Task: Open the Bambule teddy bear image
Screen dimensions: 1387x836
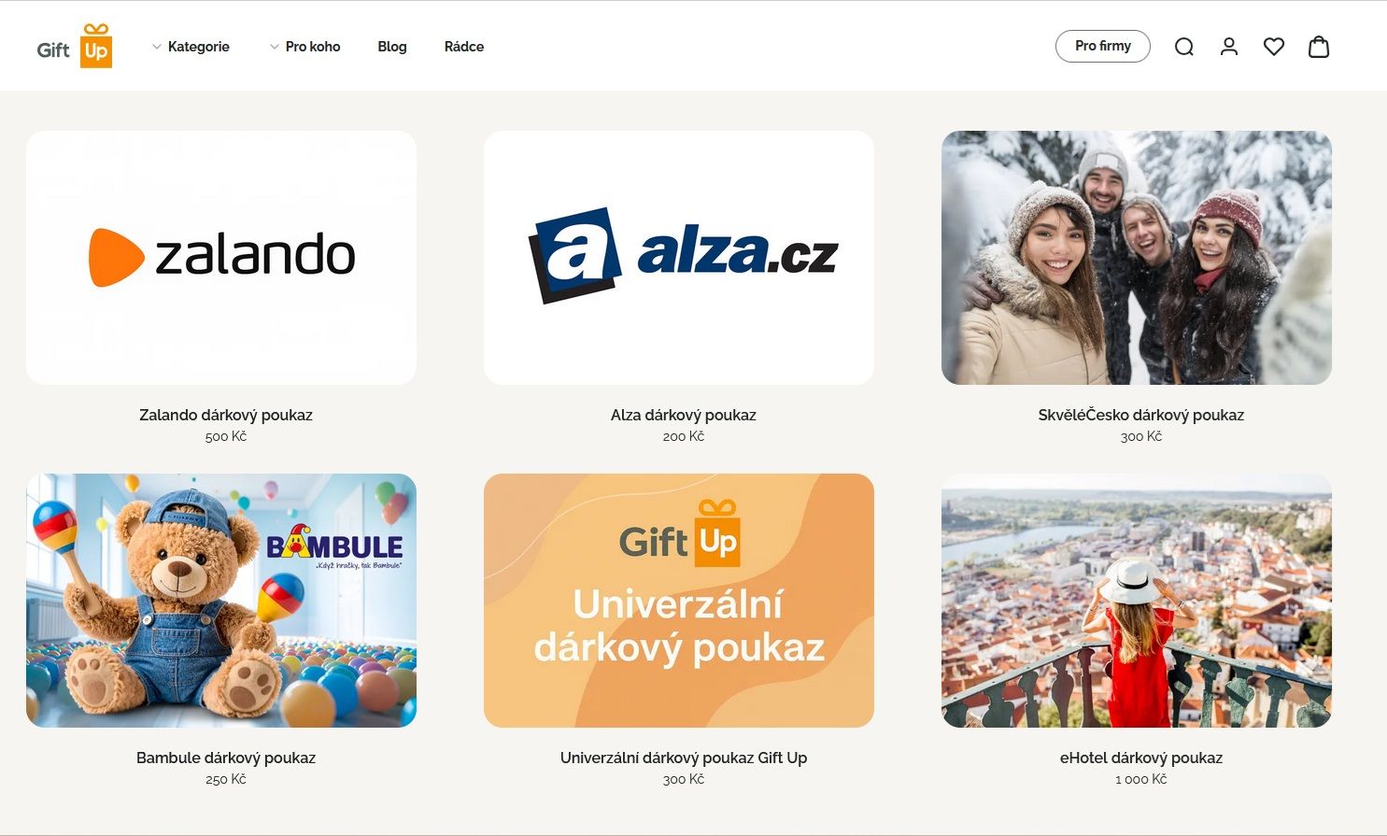Action: tap(221, 601)
